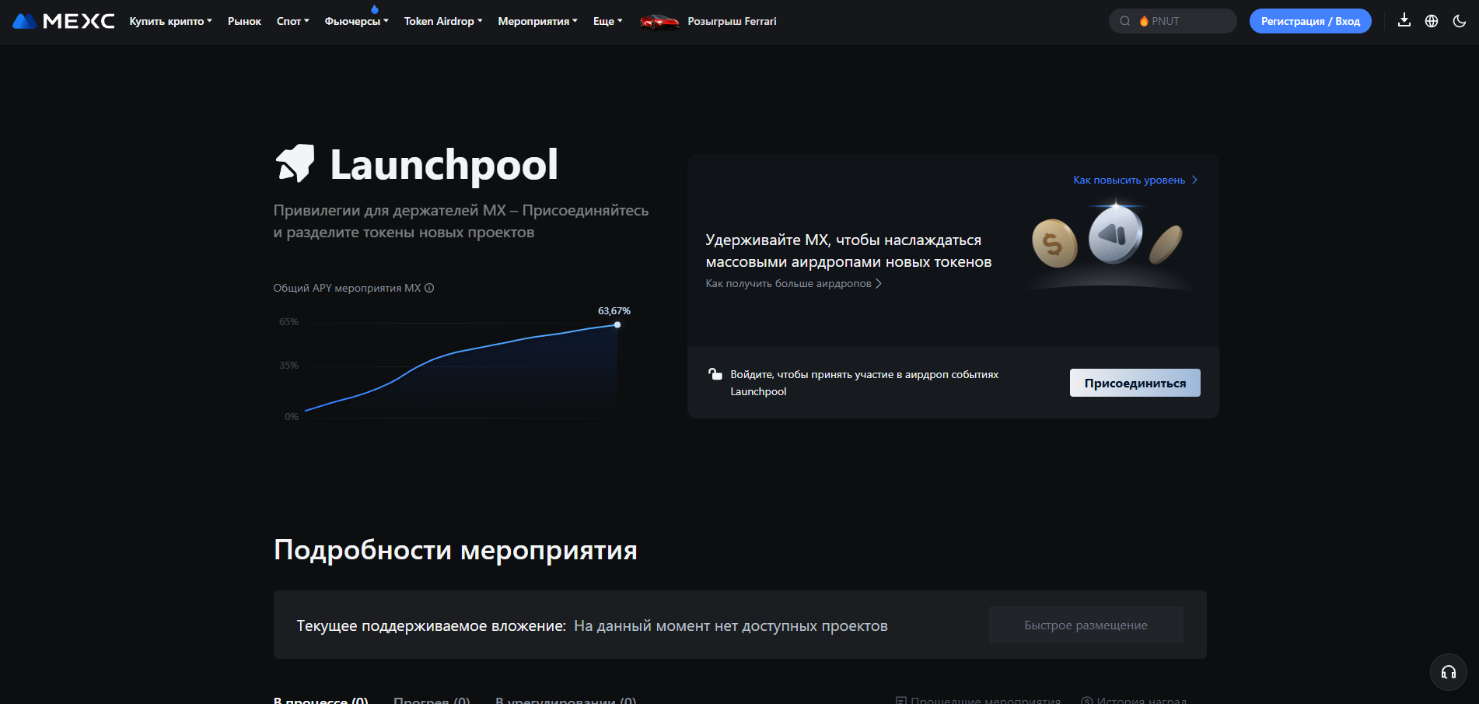Screen dimensions: 1479x704
Task: Click the 63,67% point on APY chart
Action: click(x=617, y=324)
